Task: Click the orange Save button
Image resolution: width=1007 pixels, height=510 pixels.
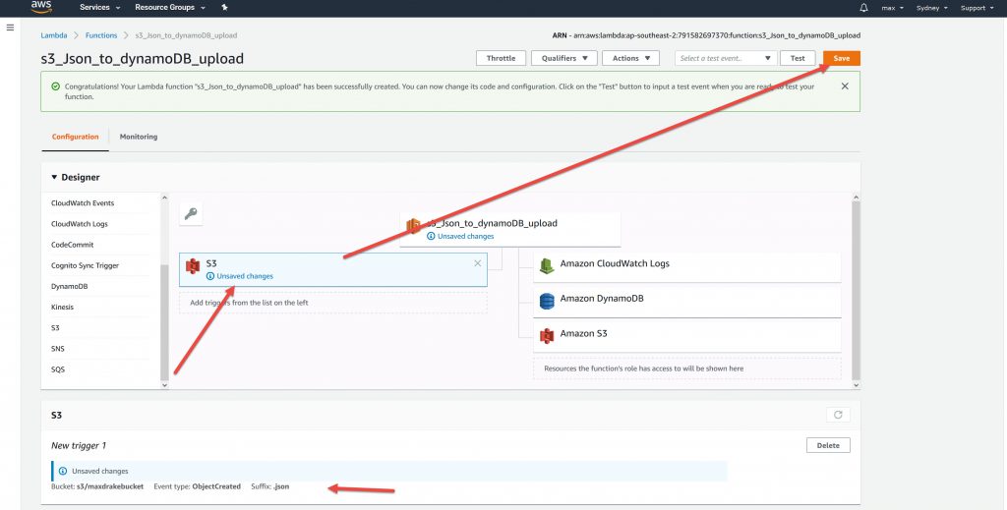Action: (841, 58)
